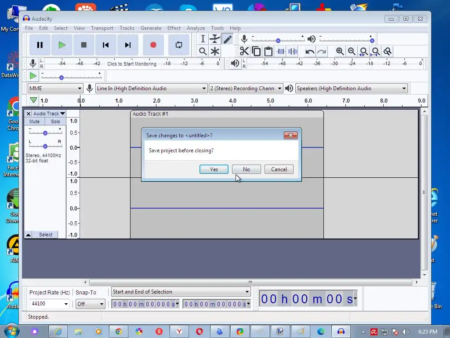The height and width of the screenshot is (338, 450).
Task: Mute the Audio Track
Action: pyautogui.click(x=34, y=121)
